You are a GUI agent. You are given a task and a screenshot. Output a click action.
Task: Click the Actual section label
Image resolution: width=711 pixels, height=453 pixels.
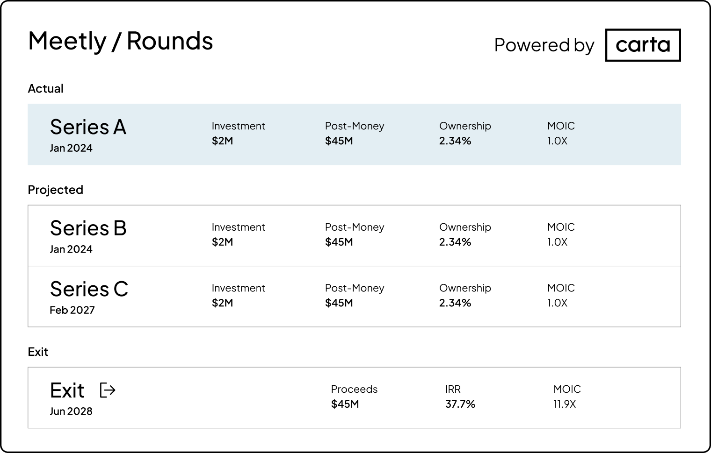45,89
